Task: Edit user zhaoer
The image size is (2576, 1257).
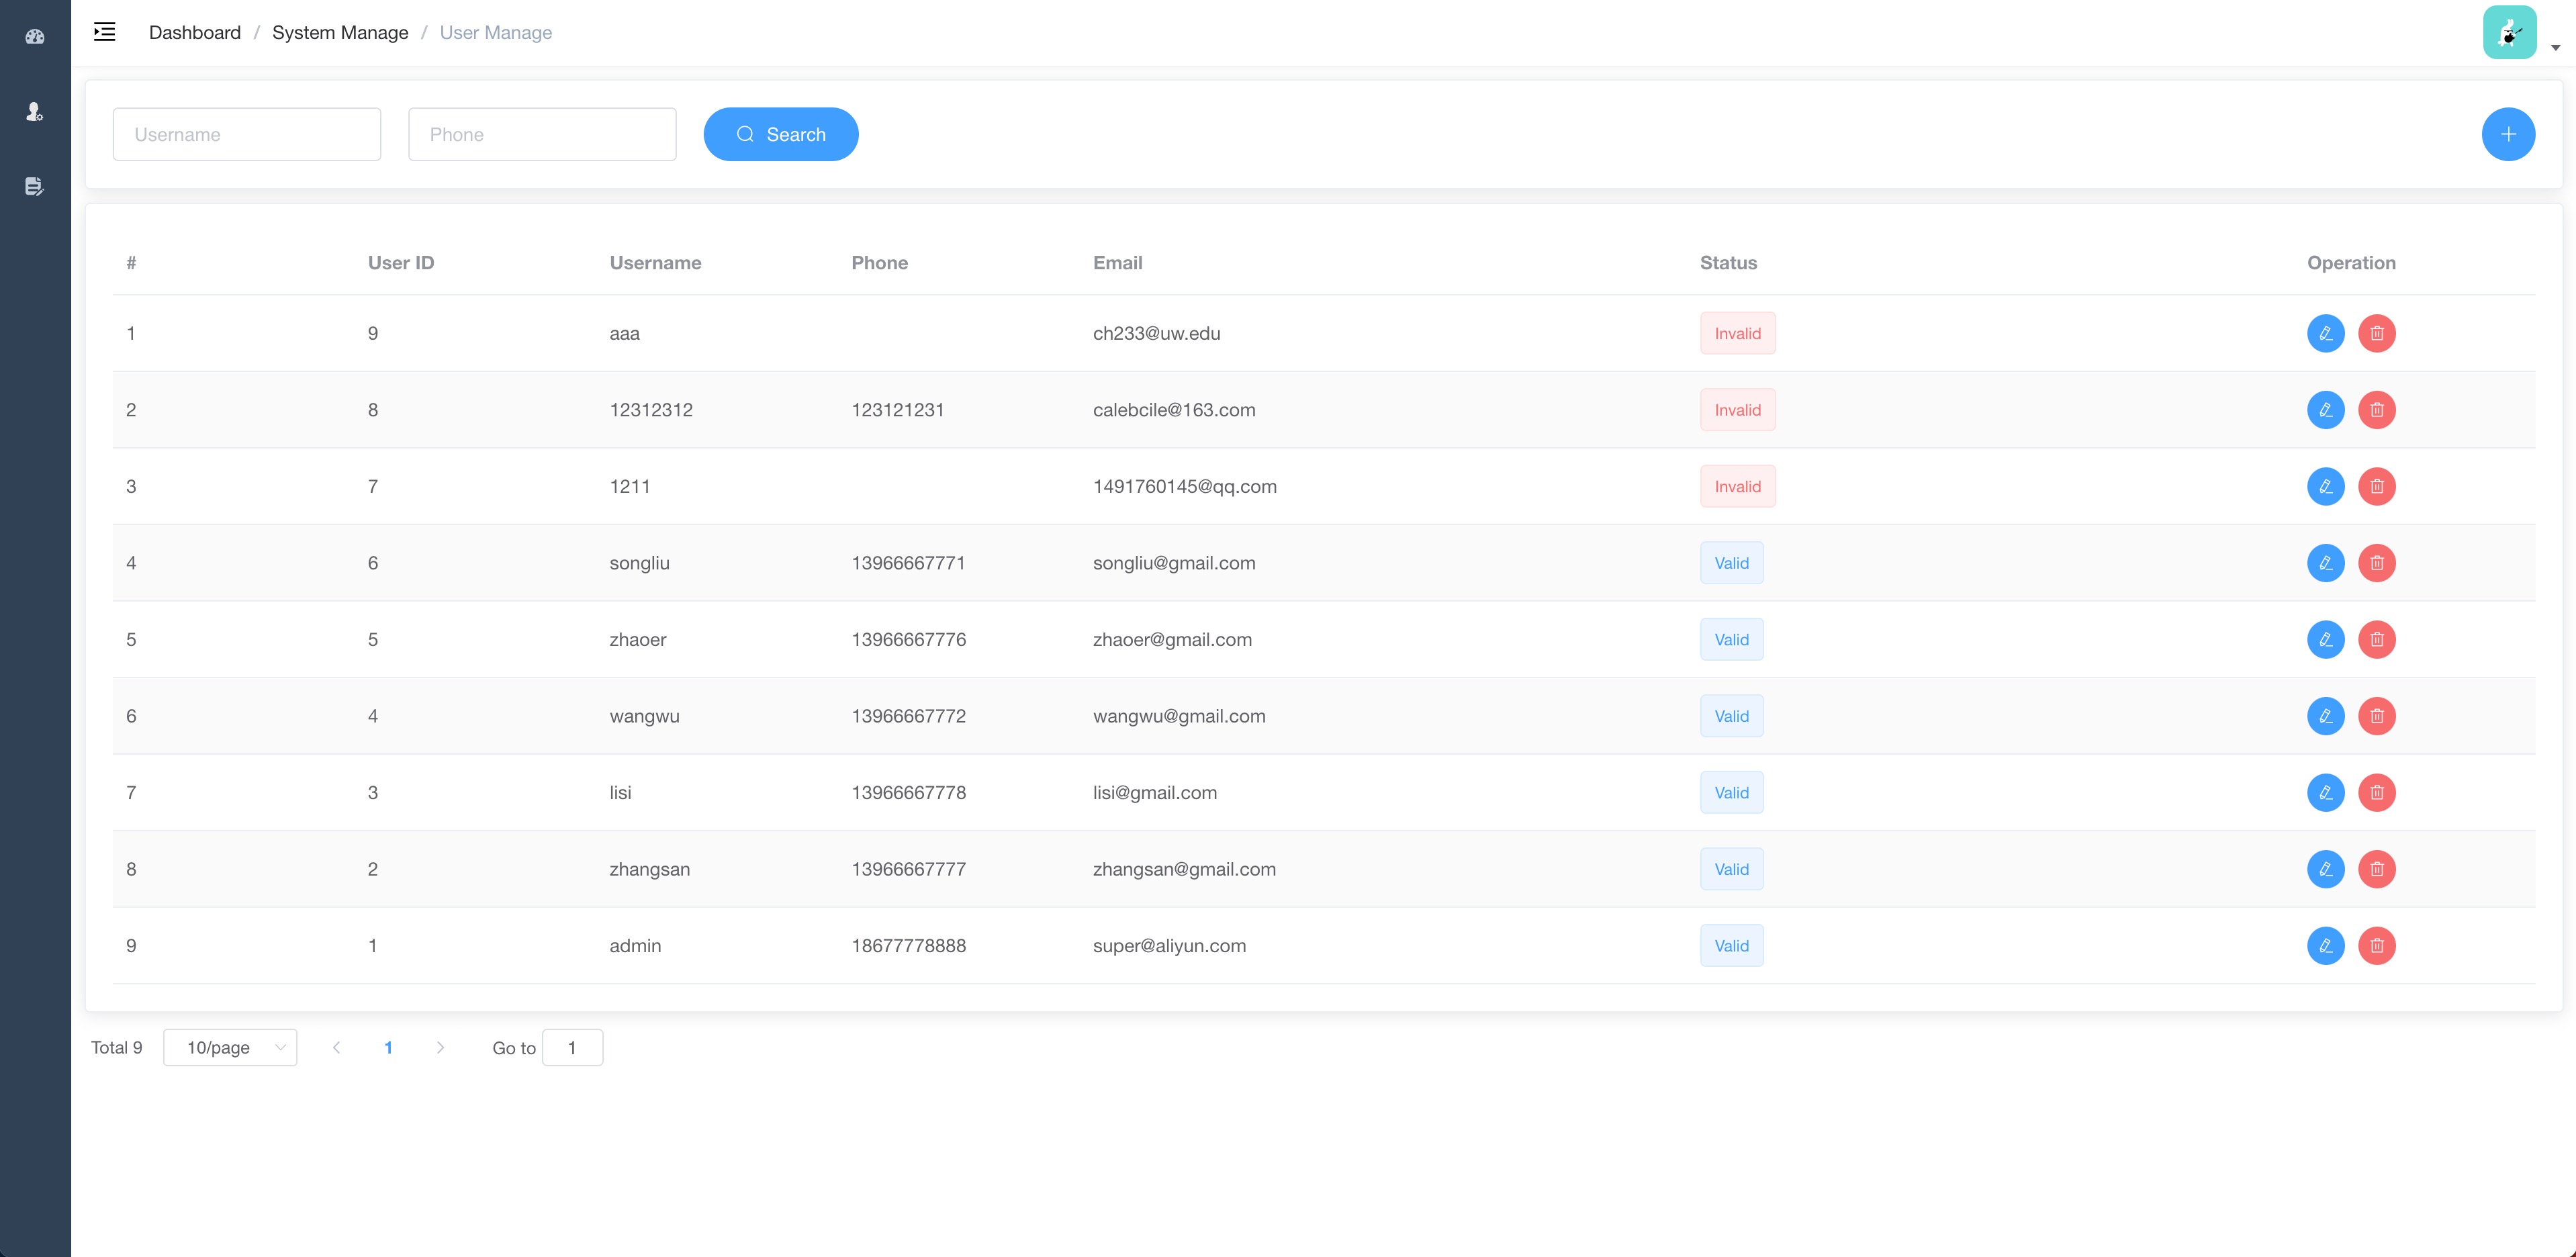Action: tap(2325, 639)
